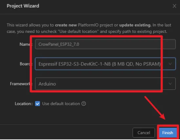Close the Project Wizard dialog with X
Screen dimensions: 180x140
click(x=174, y=6)
